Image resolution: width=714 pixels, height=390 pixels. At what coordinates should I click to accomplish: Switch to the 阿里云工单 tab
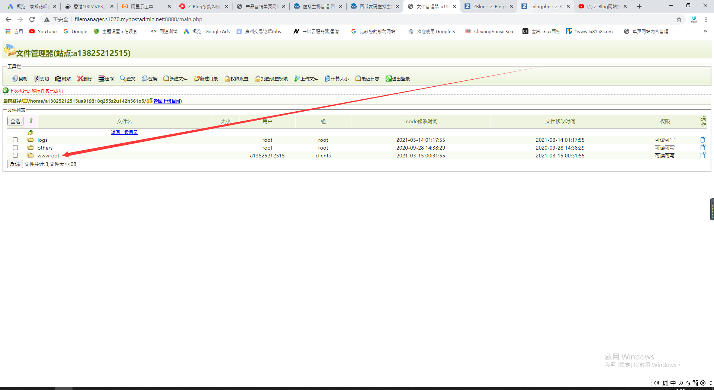(x=142, y=6)
